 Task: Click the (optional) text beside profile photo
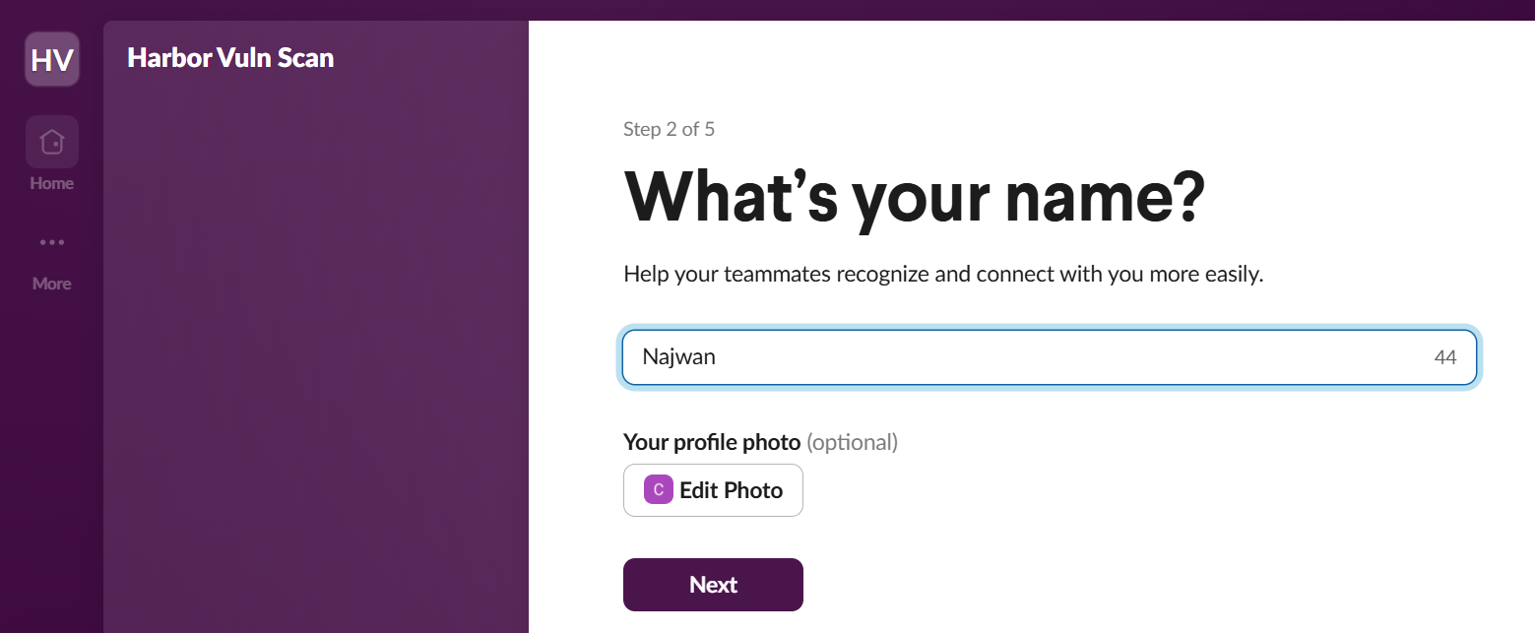point(852,442)
